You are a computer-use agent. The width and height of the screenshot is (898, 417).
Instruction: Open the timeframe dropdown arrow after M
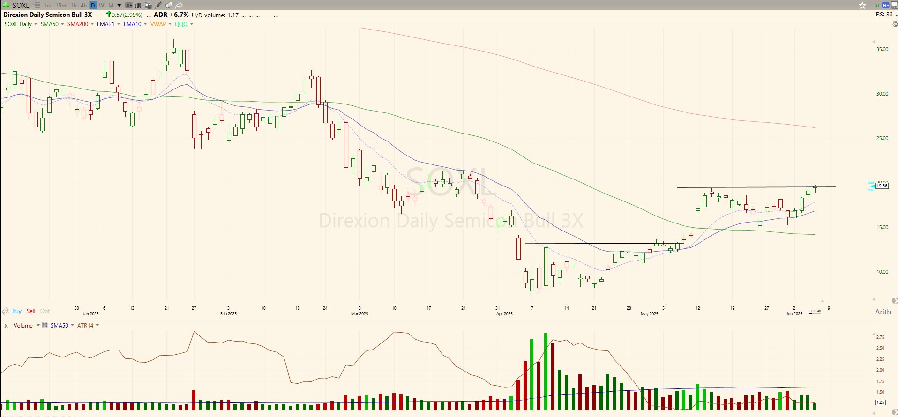pos(119,5)
